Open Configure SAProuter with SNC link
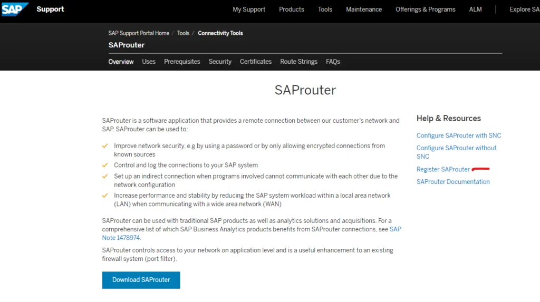The image size is (540, 302). point(459,135)
